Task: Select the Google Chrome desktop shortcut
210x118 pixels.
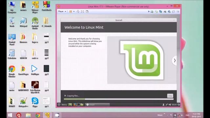Action: pyautogui.click(x=12, y=71)
